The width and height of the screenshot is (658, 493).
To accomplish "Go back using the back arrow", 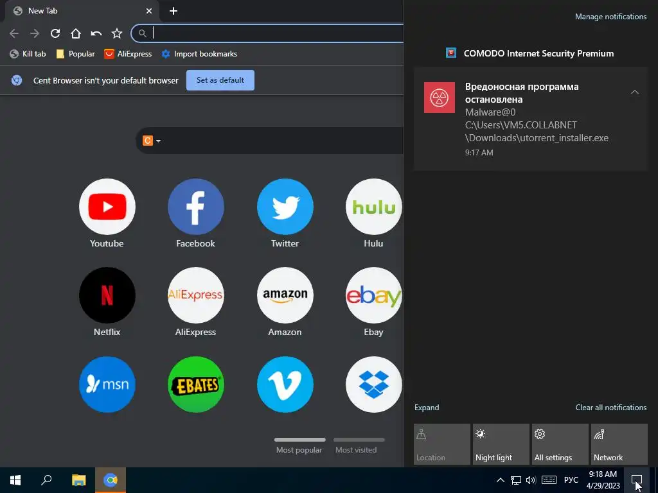I will click(14, 33).
